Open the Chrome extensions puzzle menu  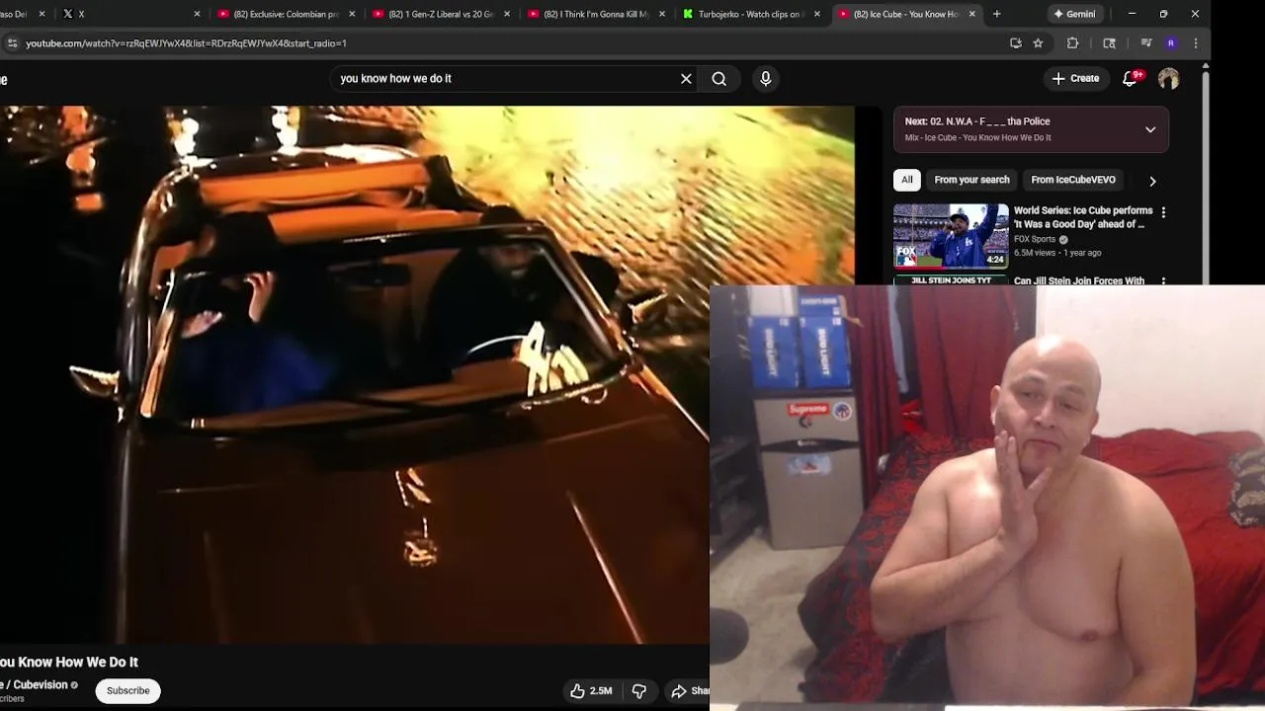point(1072,43)
